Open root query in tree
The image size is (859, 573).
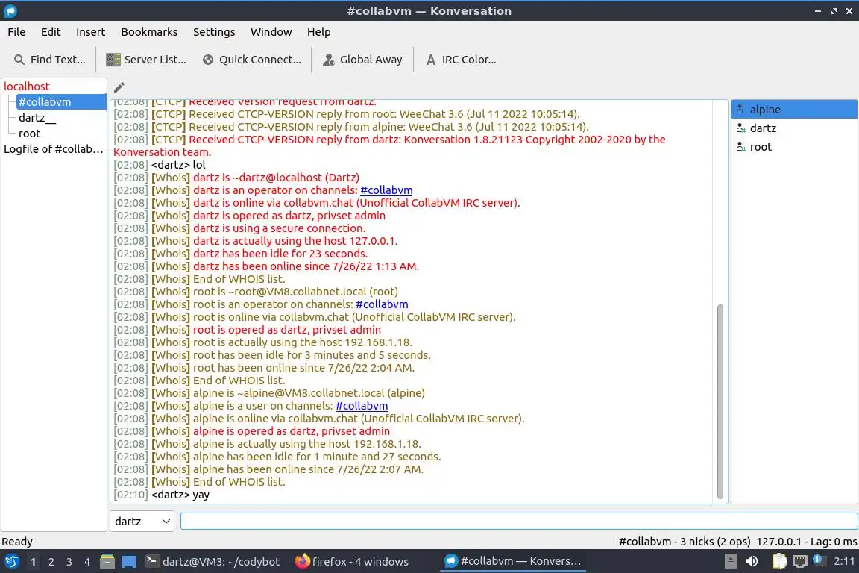coord(30,134)
